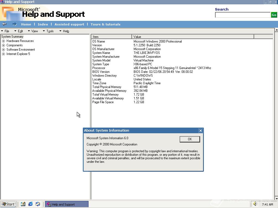
Task: Click the volume speaker tray icon
Action: point(255,204)
